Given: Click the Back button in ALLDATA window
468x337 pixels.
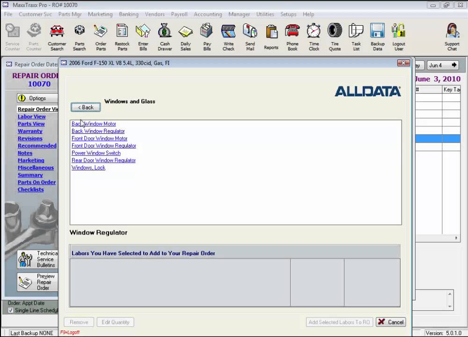Looking at the screenshot, I should 86,107.
